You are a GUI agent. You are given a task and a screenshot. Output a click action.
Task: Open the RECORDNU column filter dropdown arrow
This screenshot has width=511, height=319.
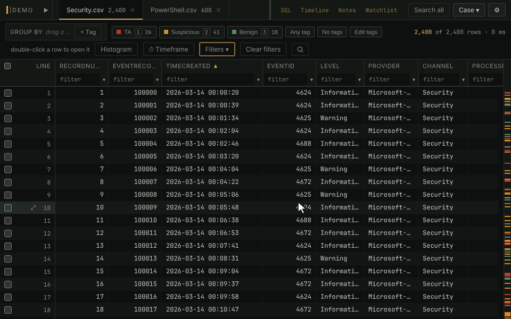[x=104, y=79]
